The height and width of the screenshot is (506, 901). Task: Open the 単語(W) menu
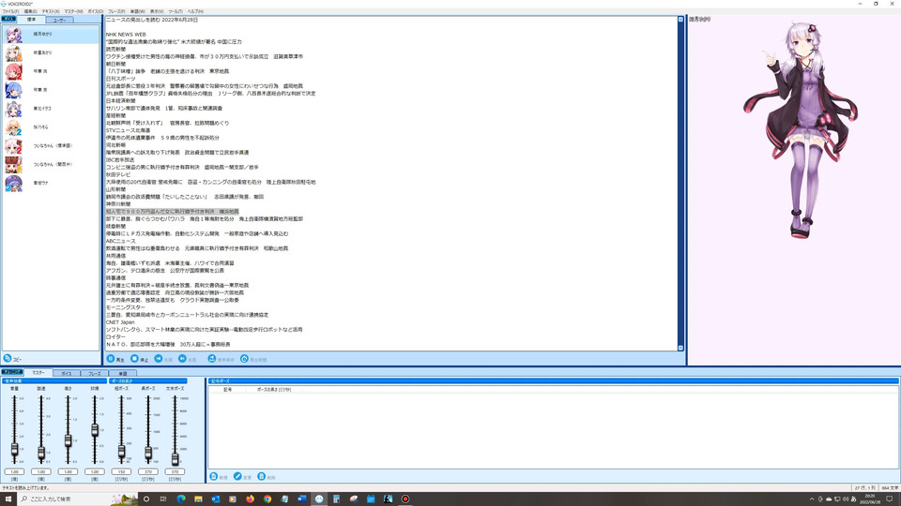point(137,11)
